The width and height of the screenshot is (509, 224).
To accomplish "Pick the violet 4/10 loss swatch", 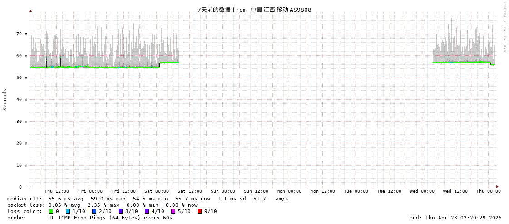I will pyautogui.click(x=147, y=211).
